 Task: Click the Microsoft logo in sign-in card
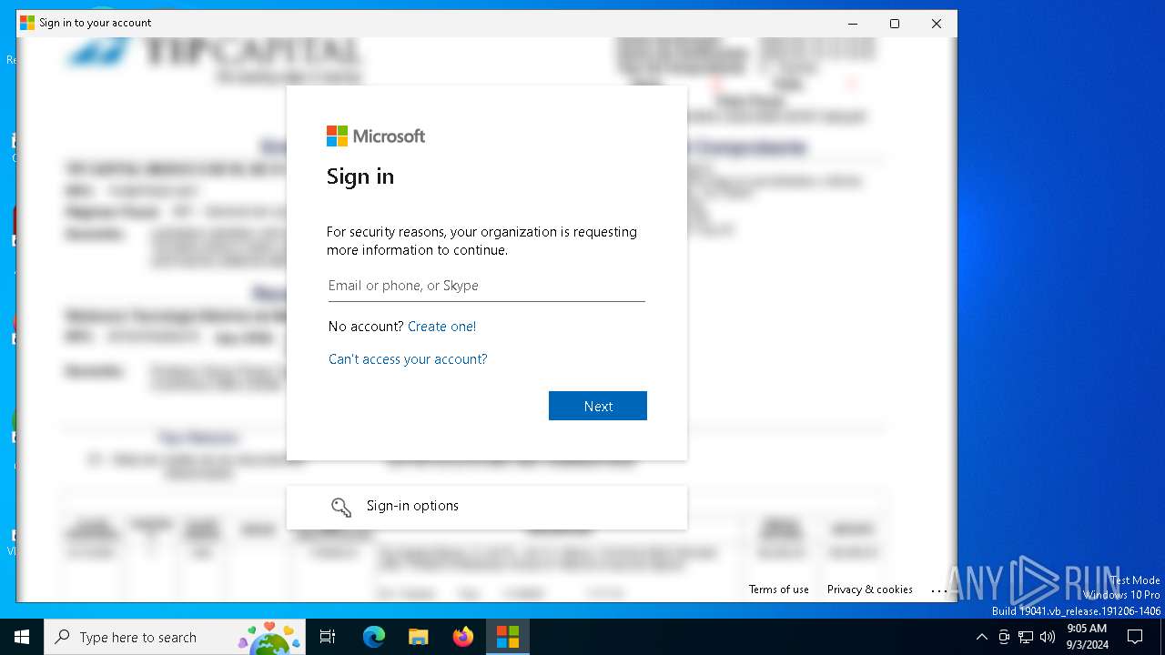tap(376, 136)
